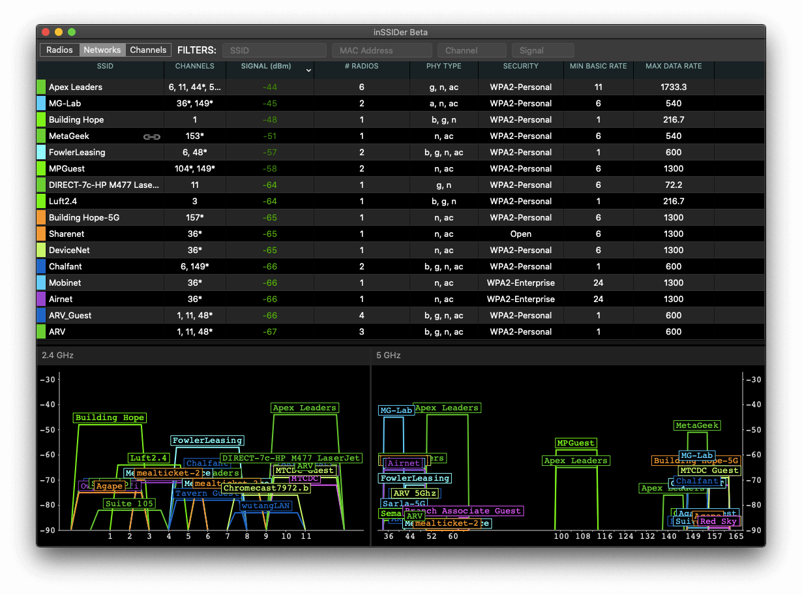This screenshot has height=595, width=802.
Task: Click the MPGuest label in 5 GHz graph
Action: click(x=576, y=444)
